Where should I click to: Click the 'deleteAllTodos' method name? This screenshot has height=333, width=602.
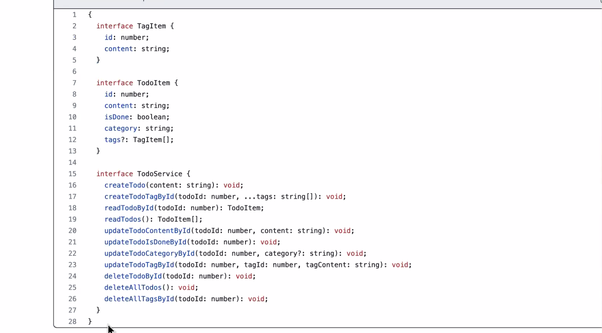(x=133, y=288)
